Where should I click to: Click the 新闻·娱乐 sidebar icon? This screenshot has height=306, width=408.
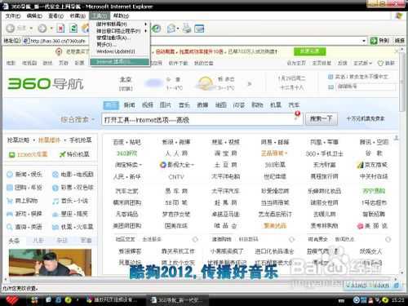click(10, 175)
